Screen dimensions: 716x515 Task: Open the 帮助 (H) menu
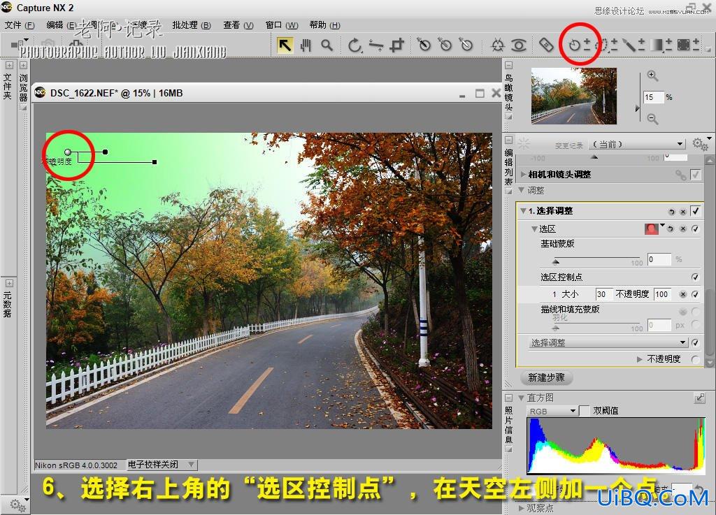[x=324, y=25]
